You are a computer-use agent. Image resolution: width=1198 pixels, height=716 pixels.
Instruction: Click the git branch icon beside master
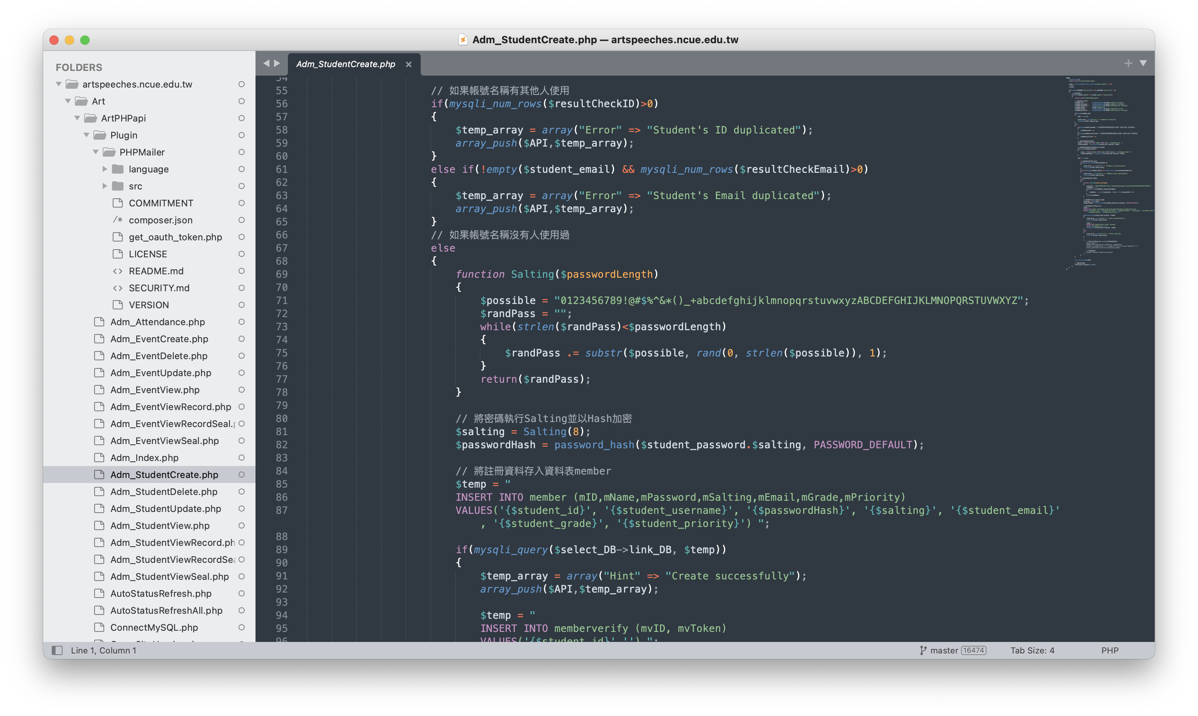922,650
